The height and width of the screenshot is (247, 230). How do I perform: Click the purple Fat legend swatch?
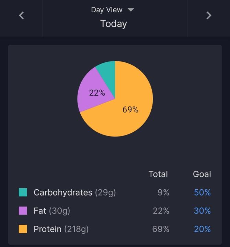tap(23, 211)
